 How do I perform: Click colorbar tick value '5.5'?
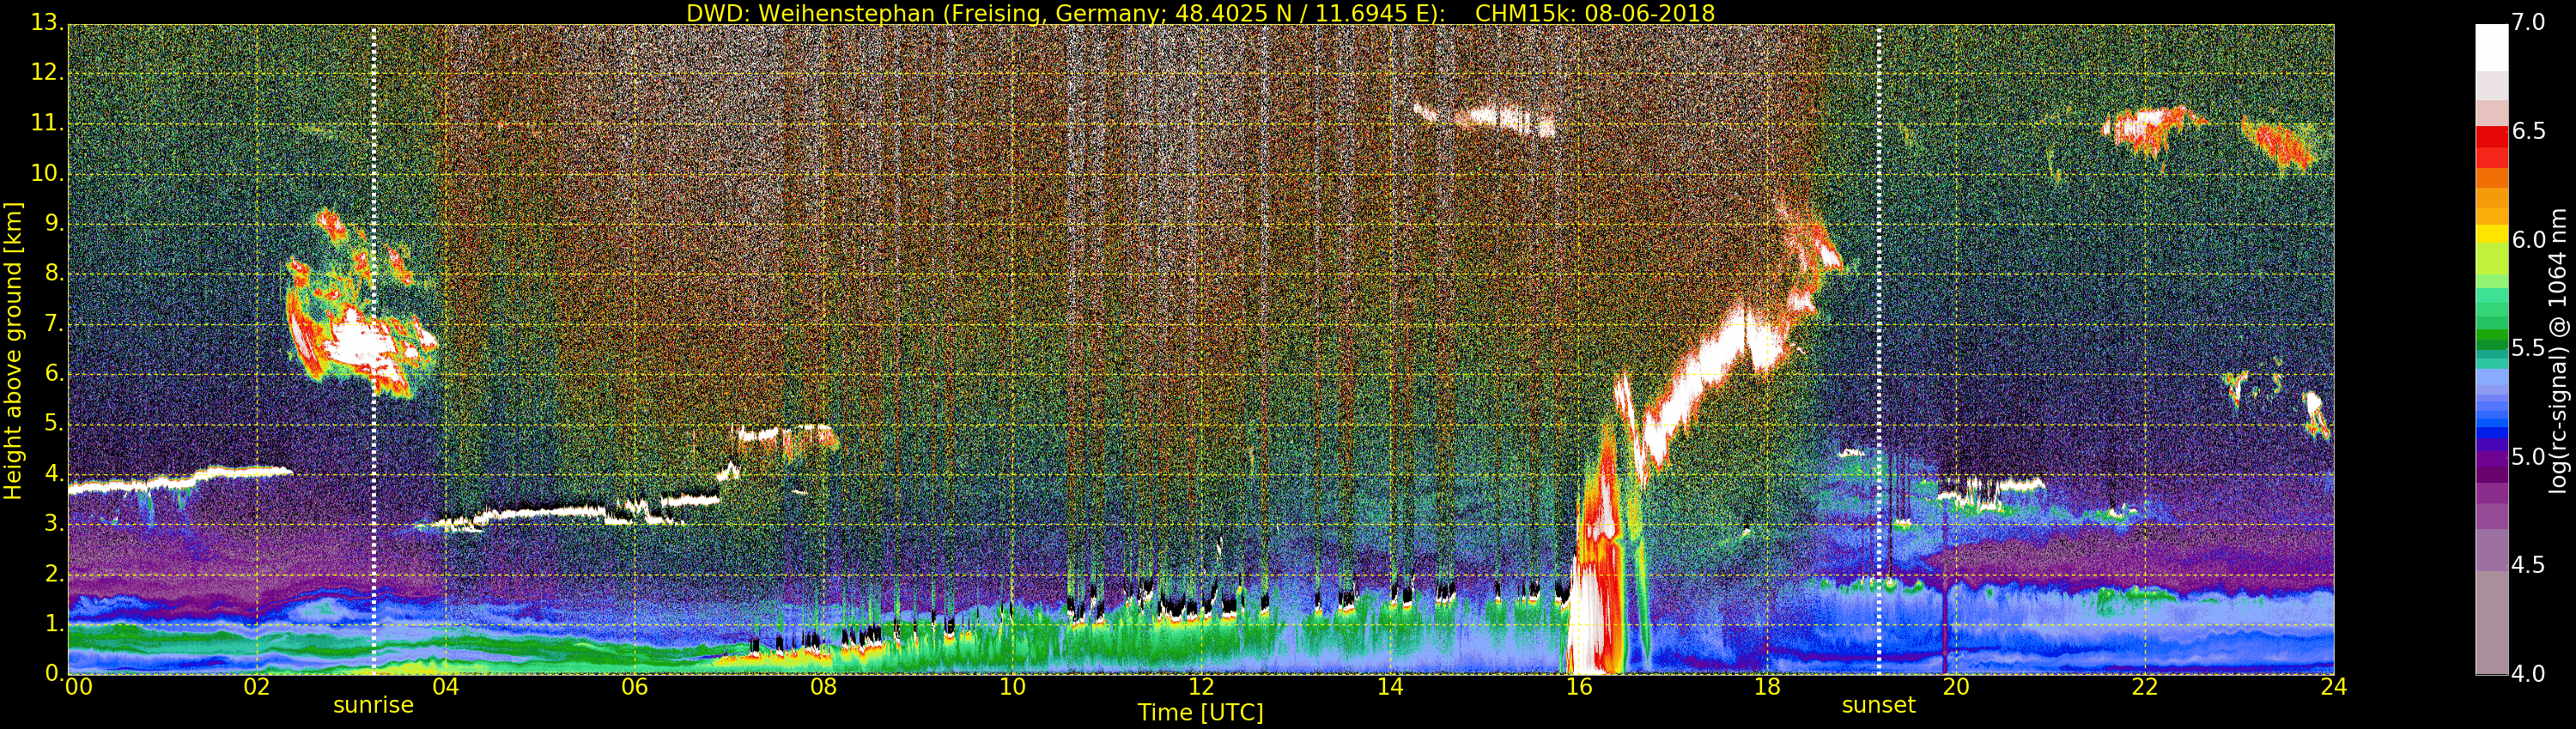point(2529,348)
